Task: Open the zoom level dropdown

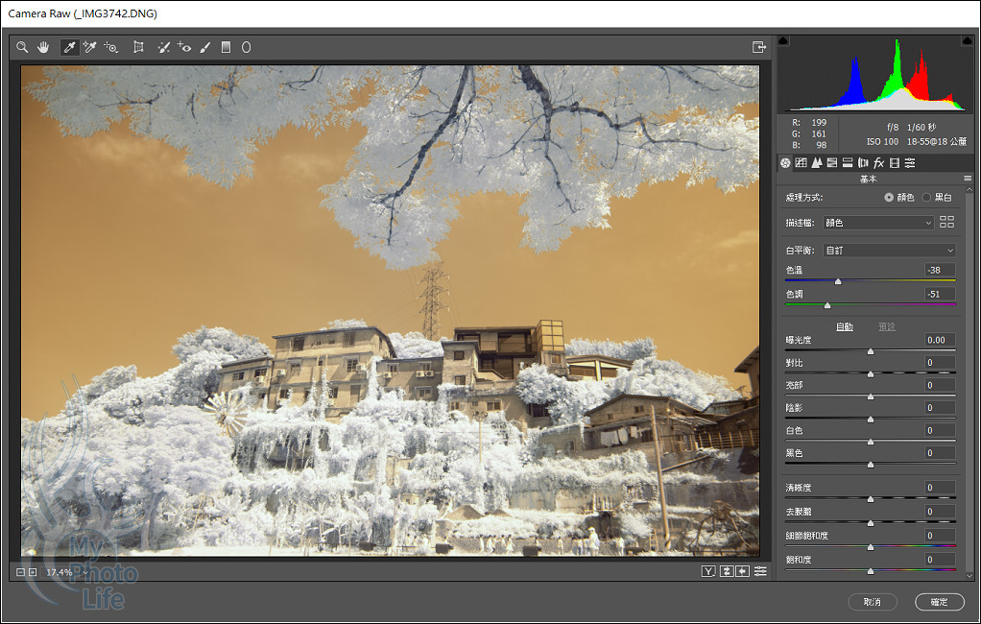Action: pos(85,572)
